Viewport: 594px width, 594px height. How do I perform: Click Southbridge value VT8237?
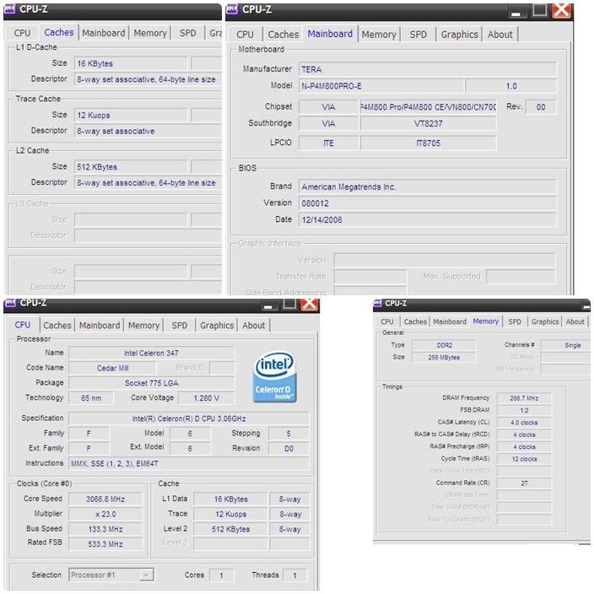point(428,123)
